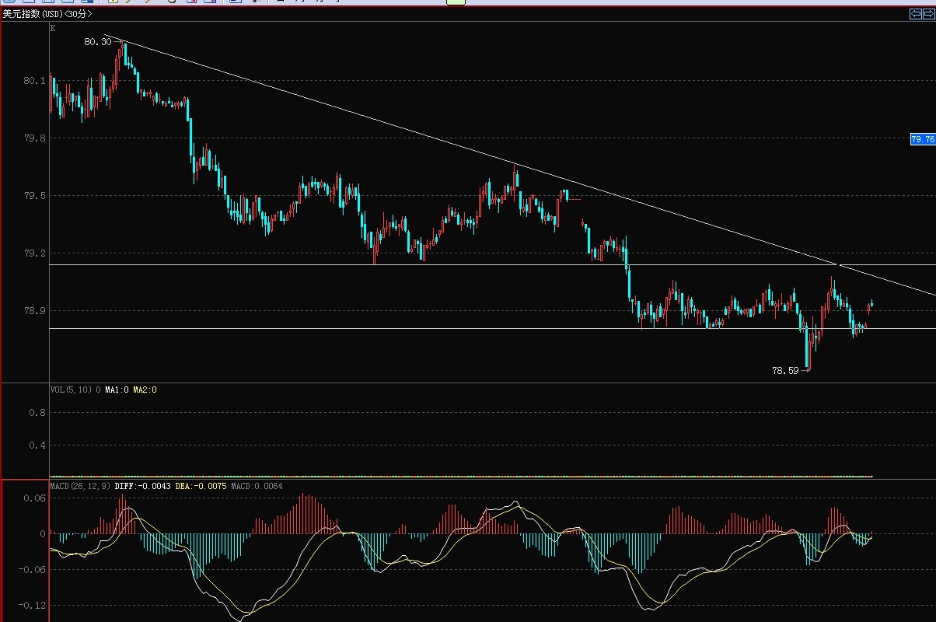Click the 0.8 volume axis label
The width and height of the screenshot is (936, 622).
click(x=37, y=413)
